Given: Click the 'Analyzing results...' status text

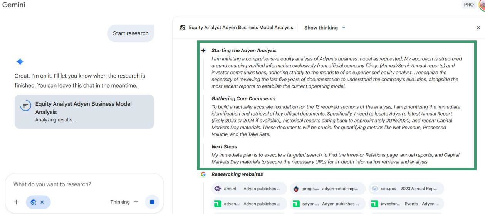Looking at the screenshot, I should [55, 120].
